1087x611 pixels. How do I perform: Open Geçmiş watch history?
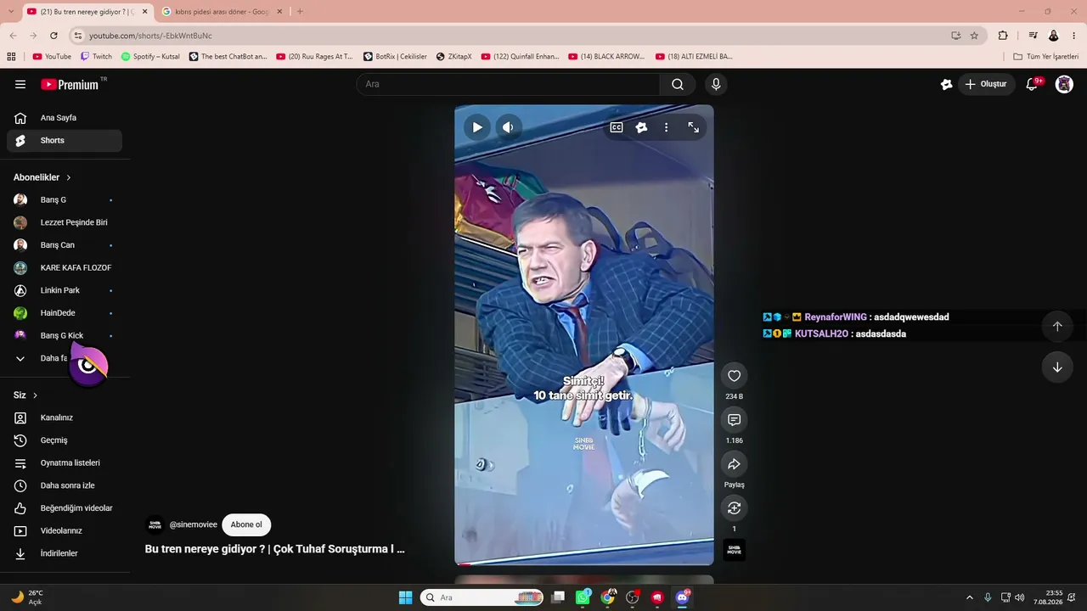point(65,440)
